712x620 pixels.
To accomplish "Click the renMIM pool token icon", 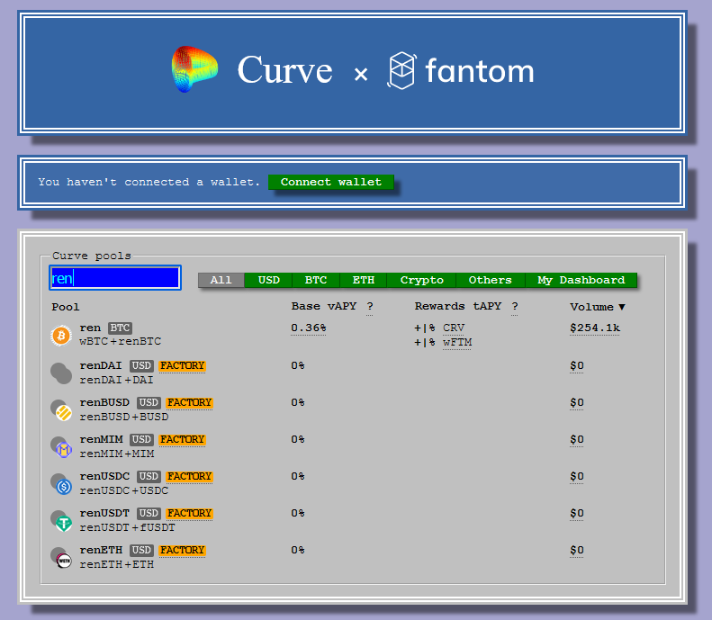I will [x=61, y=446].
